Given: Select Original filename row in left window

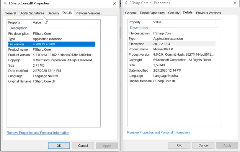Looking at the screenshot, I should pos(51,81).
